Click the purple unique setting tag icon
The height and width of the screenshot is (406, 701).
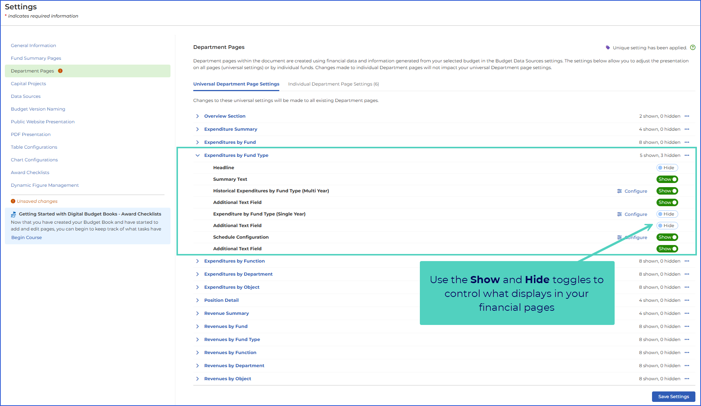[x=608, y=47]
